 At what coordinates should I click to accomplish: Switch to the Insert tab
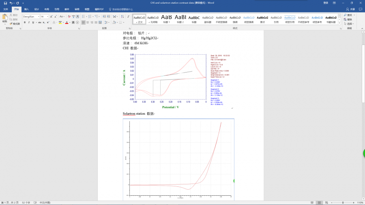(x=26, y=9)
